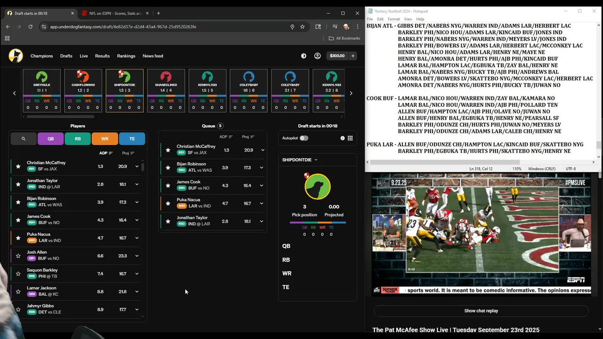
Task: Select GREYHULK drafter card
Action: click(41, 90)
